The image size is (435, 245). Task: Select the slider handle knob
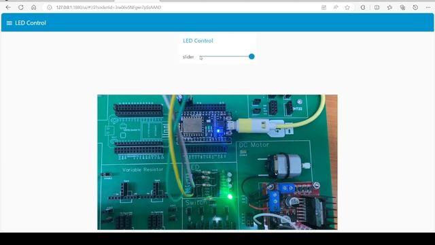[251, 56]
